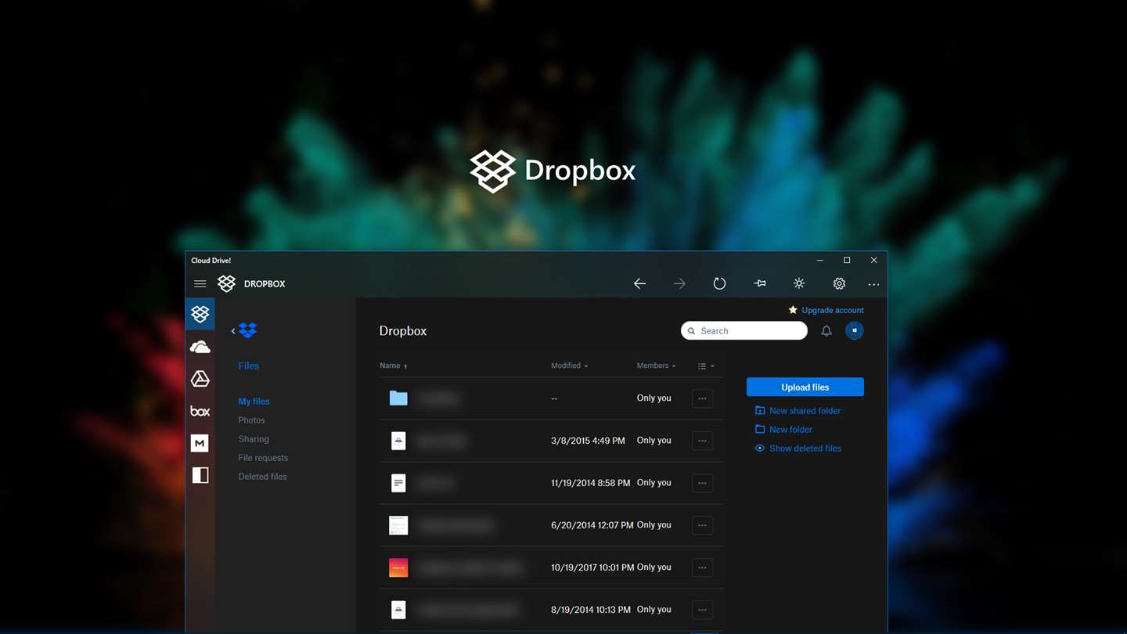This screenshot has height=634, width=1127.
Task: Open more actions for the 6/20/2014 file
Action: click(702, 525)
